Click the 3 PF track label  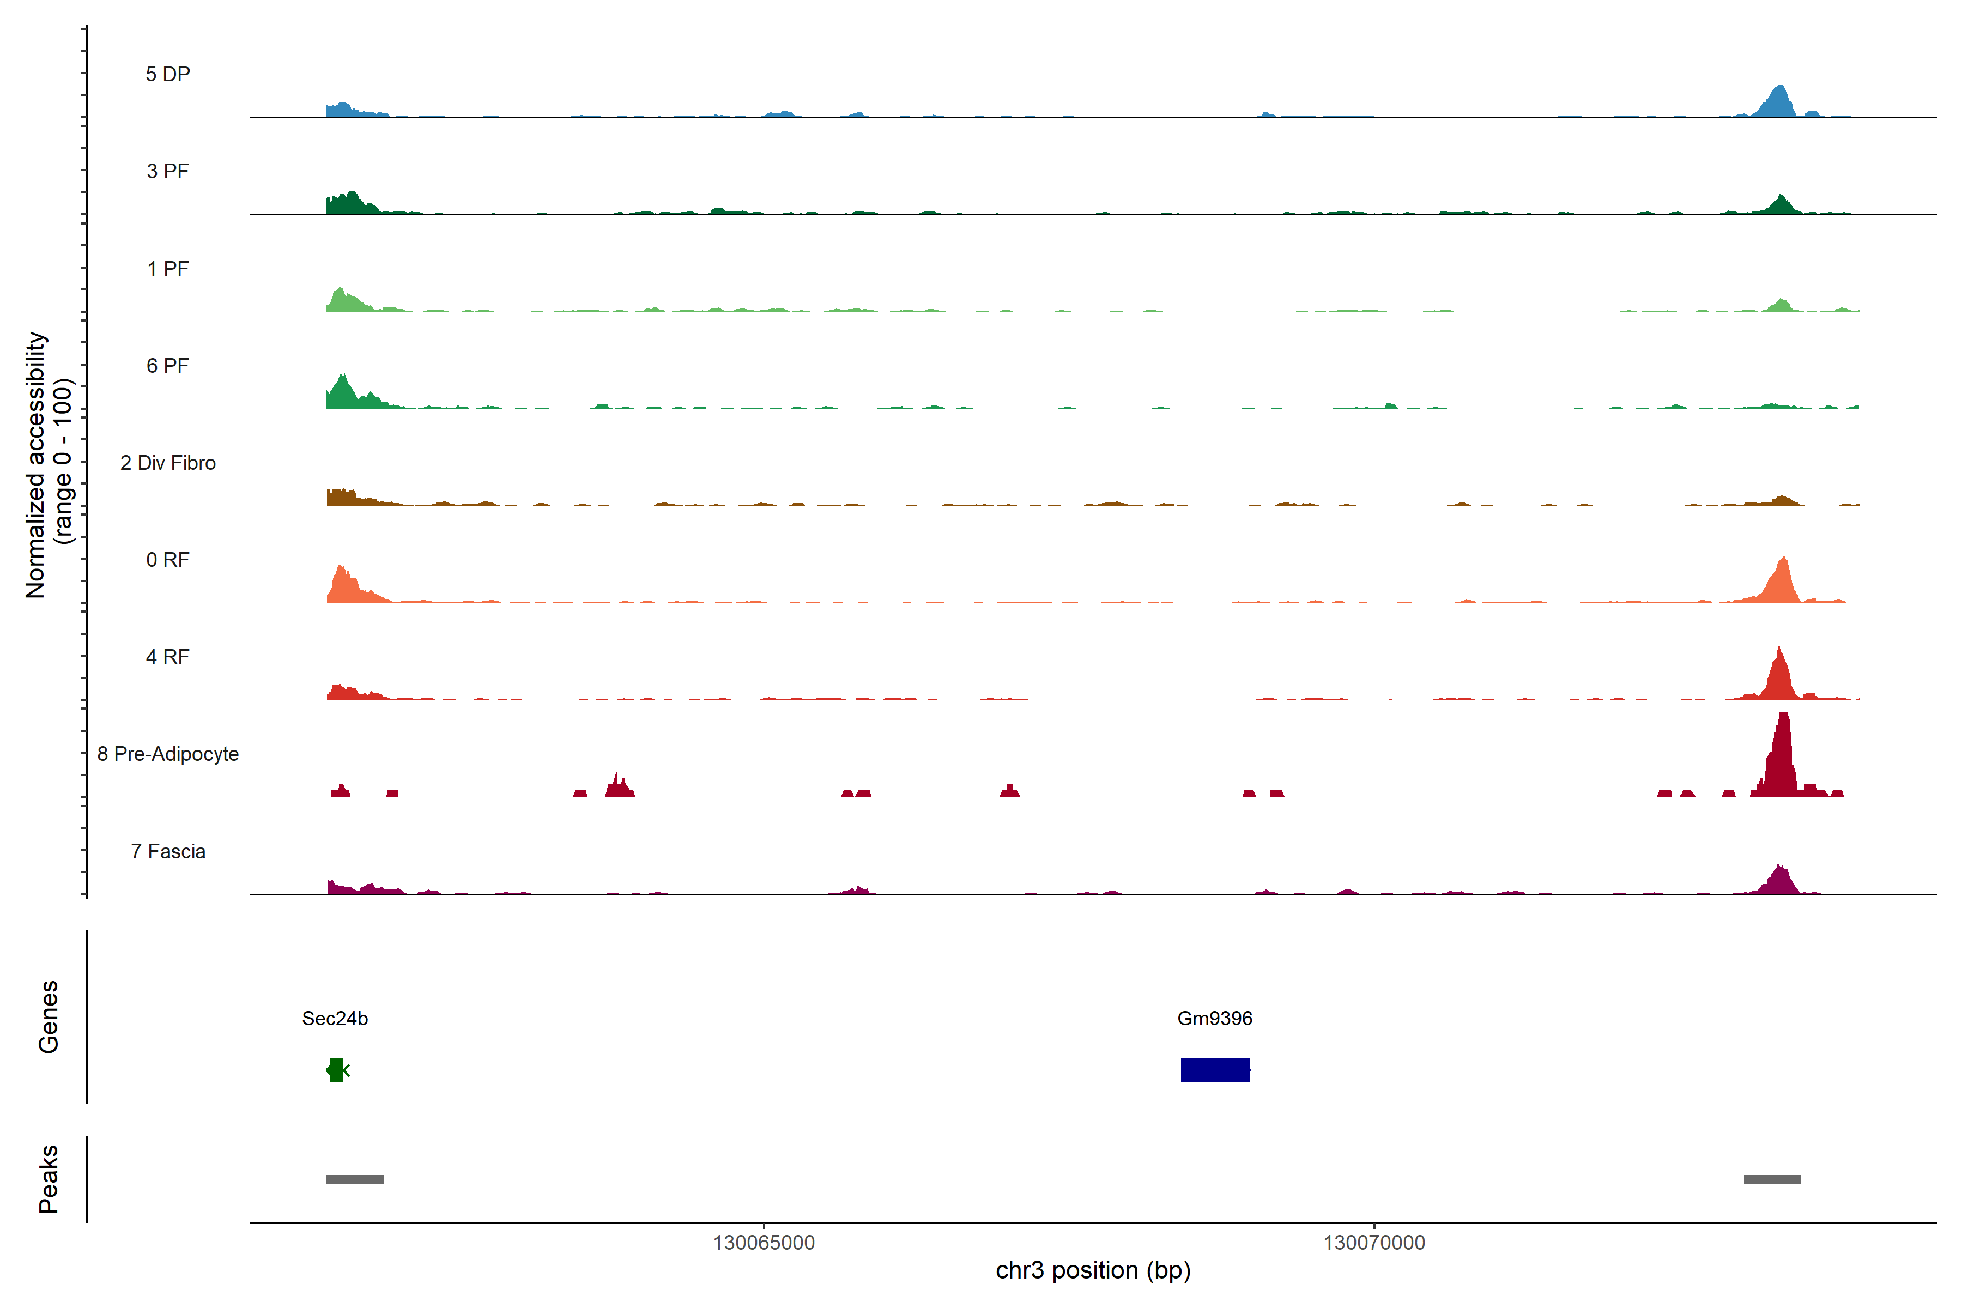coord(168,171)
